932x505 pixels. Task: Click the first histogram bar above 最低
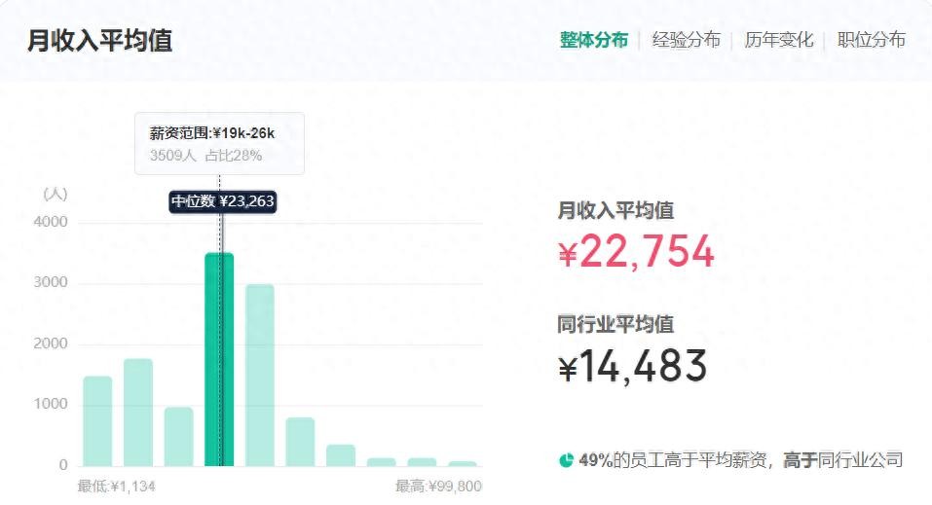(x=97, y=420)
